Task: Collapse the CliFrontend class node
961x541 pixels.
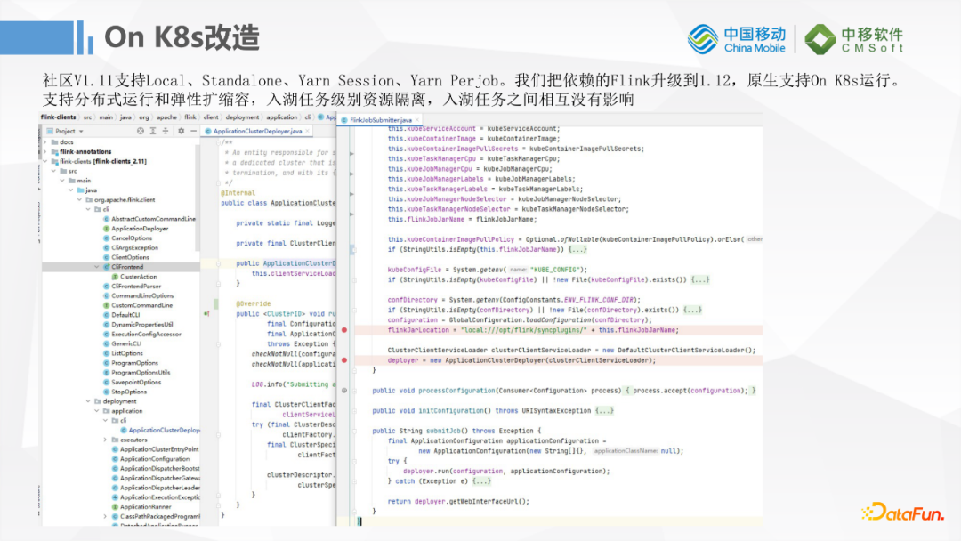Action: 97,267
